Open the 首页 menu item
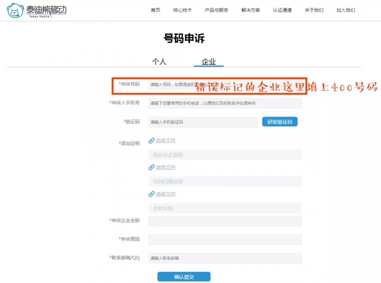381x283 pixels. (155, 10)
